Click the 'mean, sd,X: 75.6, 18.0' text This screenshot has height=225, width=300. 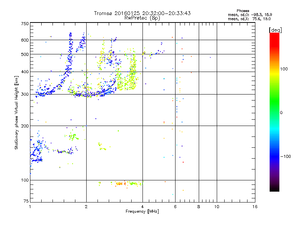(x=249, y=19)
